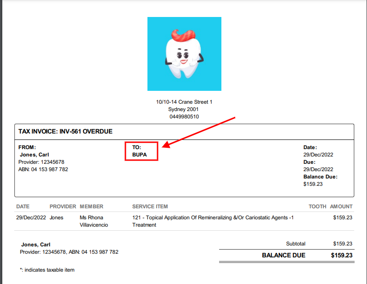
Task: Click the 'Balance Due:' label in header box
Action: (321, 177)
